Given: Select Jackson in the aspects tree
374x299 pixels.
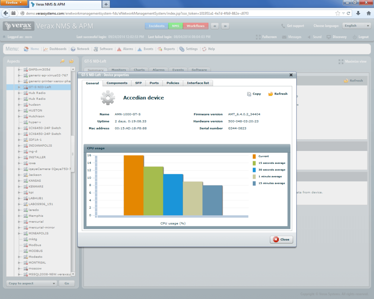Looking at the screenshot, I should (x=35, y=175).
